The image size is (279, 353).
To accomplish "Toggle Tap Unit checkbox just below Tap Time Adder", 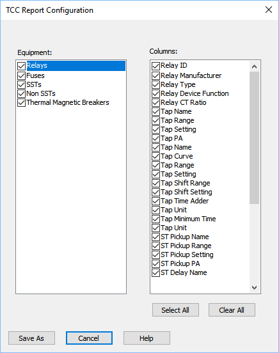I will 155,210.
